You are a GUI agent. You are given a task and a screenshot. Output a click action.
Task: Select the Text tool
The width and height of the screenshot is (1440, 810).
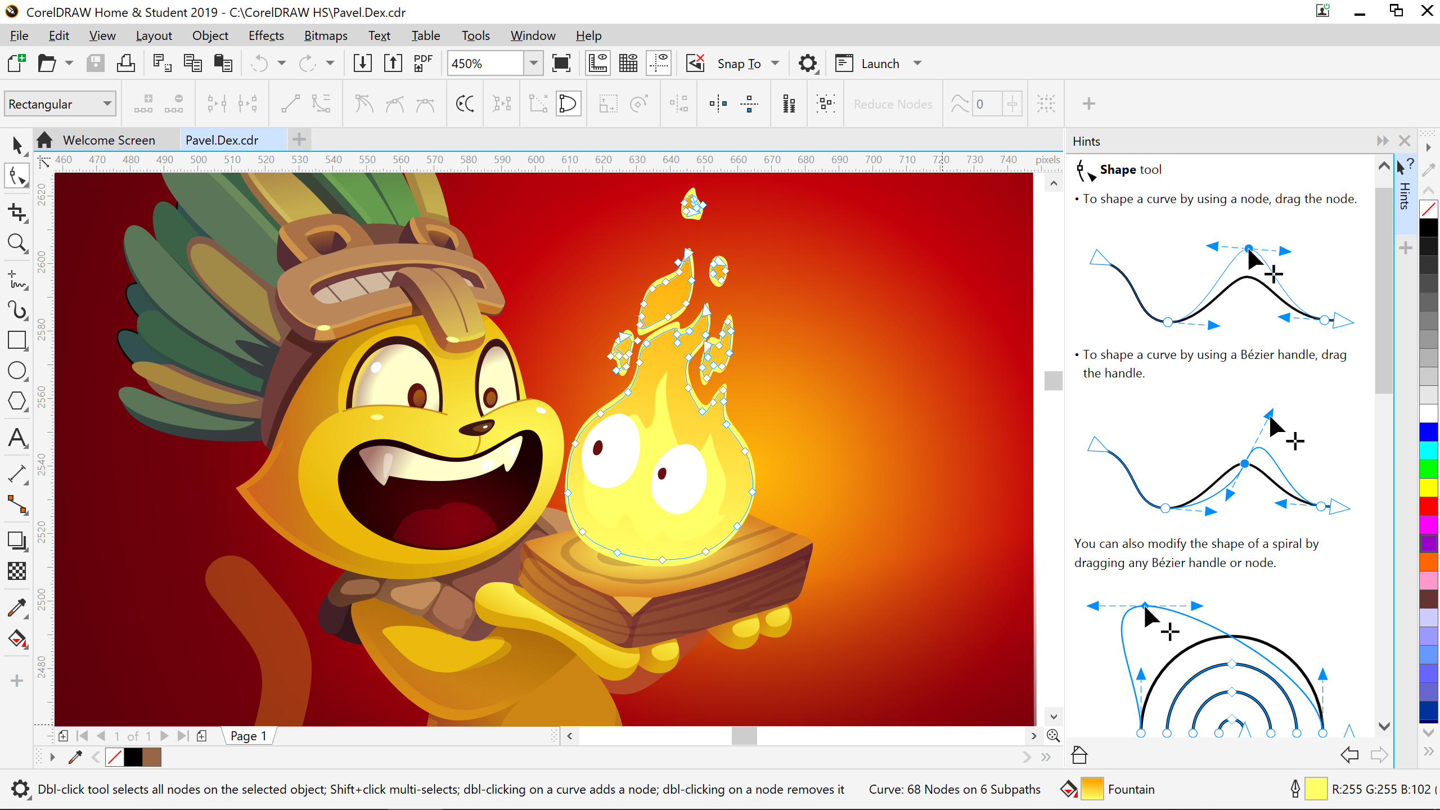pyautogui.click(x=17, y=438)
